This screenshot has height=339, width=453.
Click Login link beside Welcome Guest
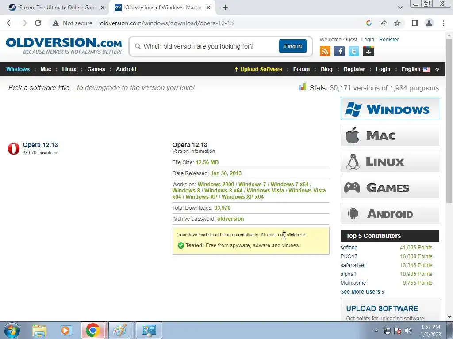(368, 39)
